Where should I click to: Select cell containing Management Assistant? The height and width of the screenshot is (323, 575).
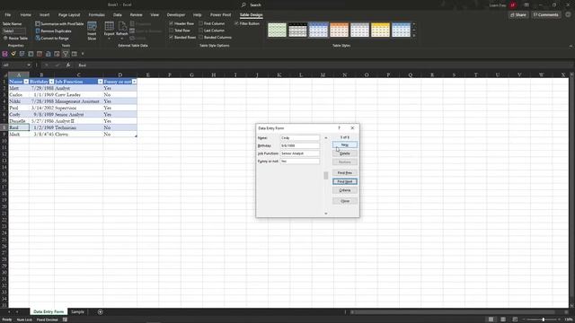78,101
